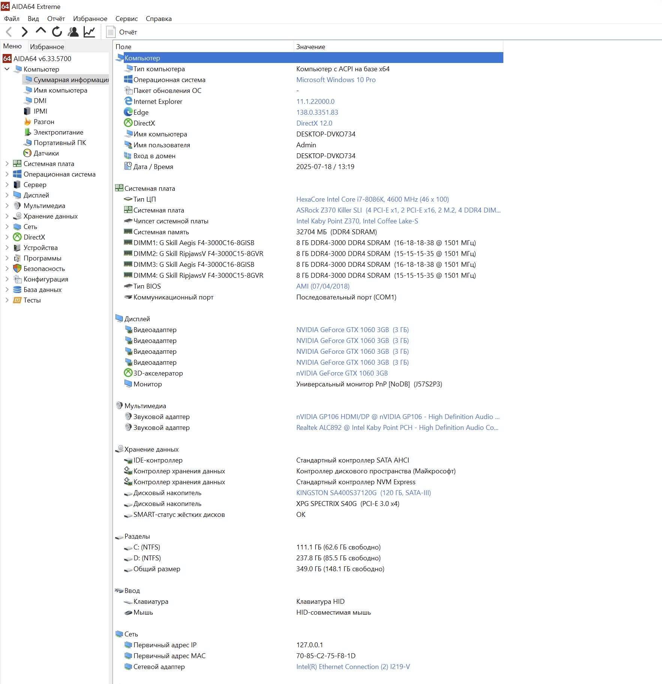Image resolution: width=662 pixels, height=684 pixels.
Task: Expand the Системная плата tree node
Action: coord(7,163)
